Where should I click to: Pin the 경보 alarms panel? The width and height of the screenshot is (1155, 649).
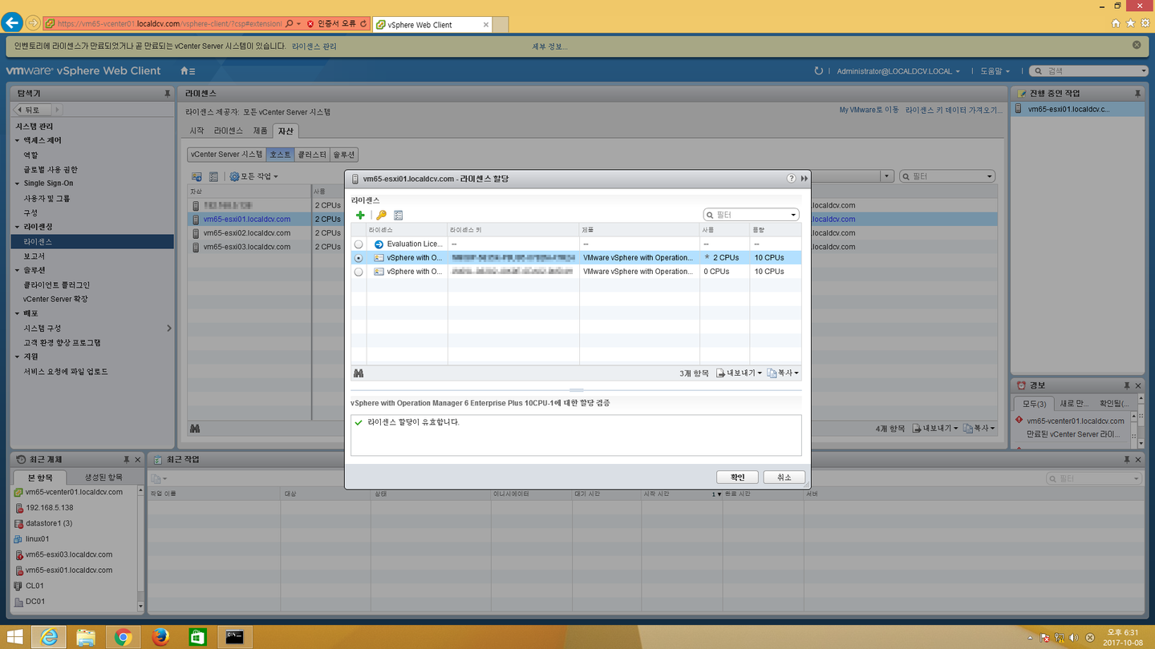1126,385
